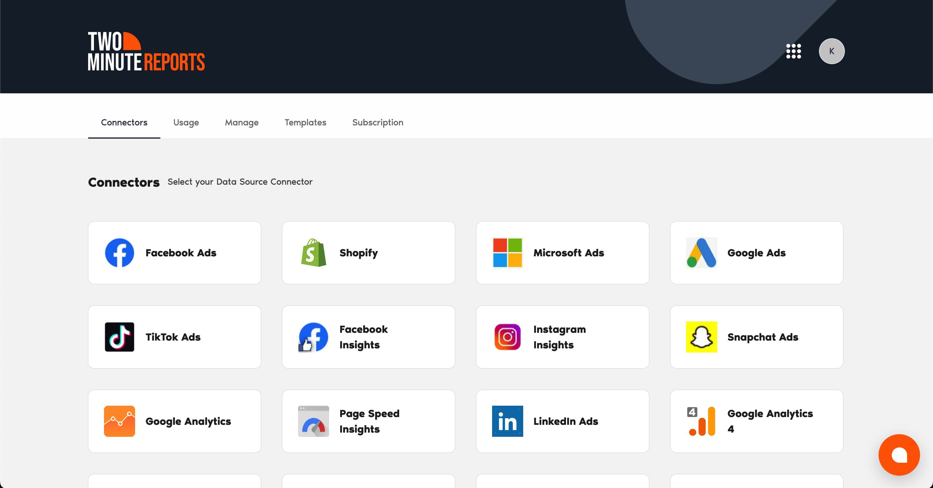The image size is (933, 488).
Task: Click the Shopify bag icon
Action: [314, 253]
